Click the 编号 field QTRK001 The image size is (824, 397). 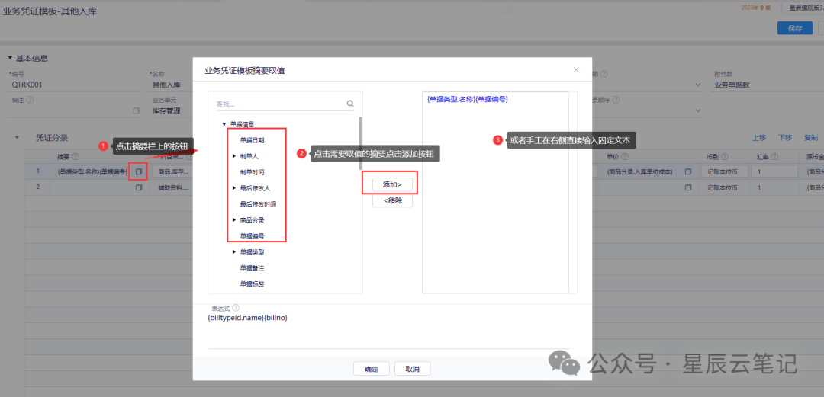(x=76, y=85)
